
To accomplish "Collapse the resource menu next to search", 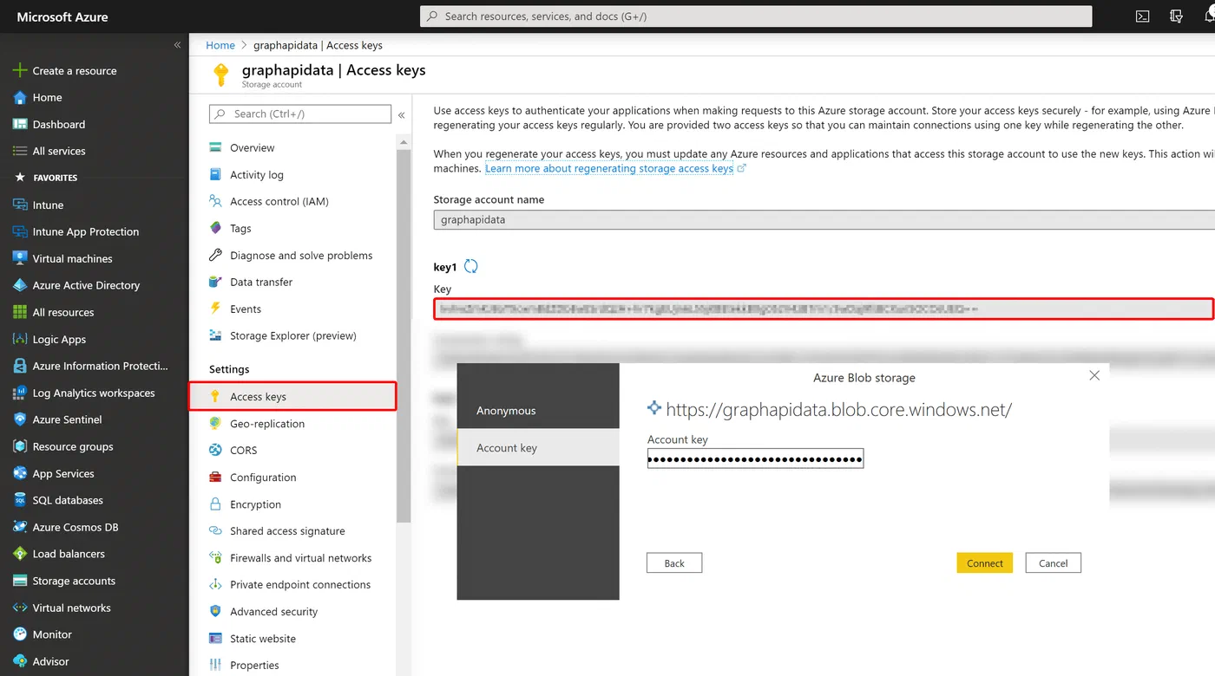I will click(402, 114).
